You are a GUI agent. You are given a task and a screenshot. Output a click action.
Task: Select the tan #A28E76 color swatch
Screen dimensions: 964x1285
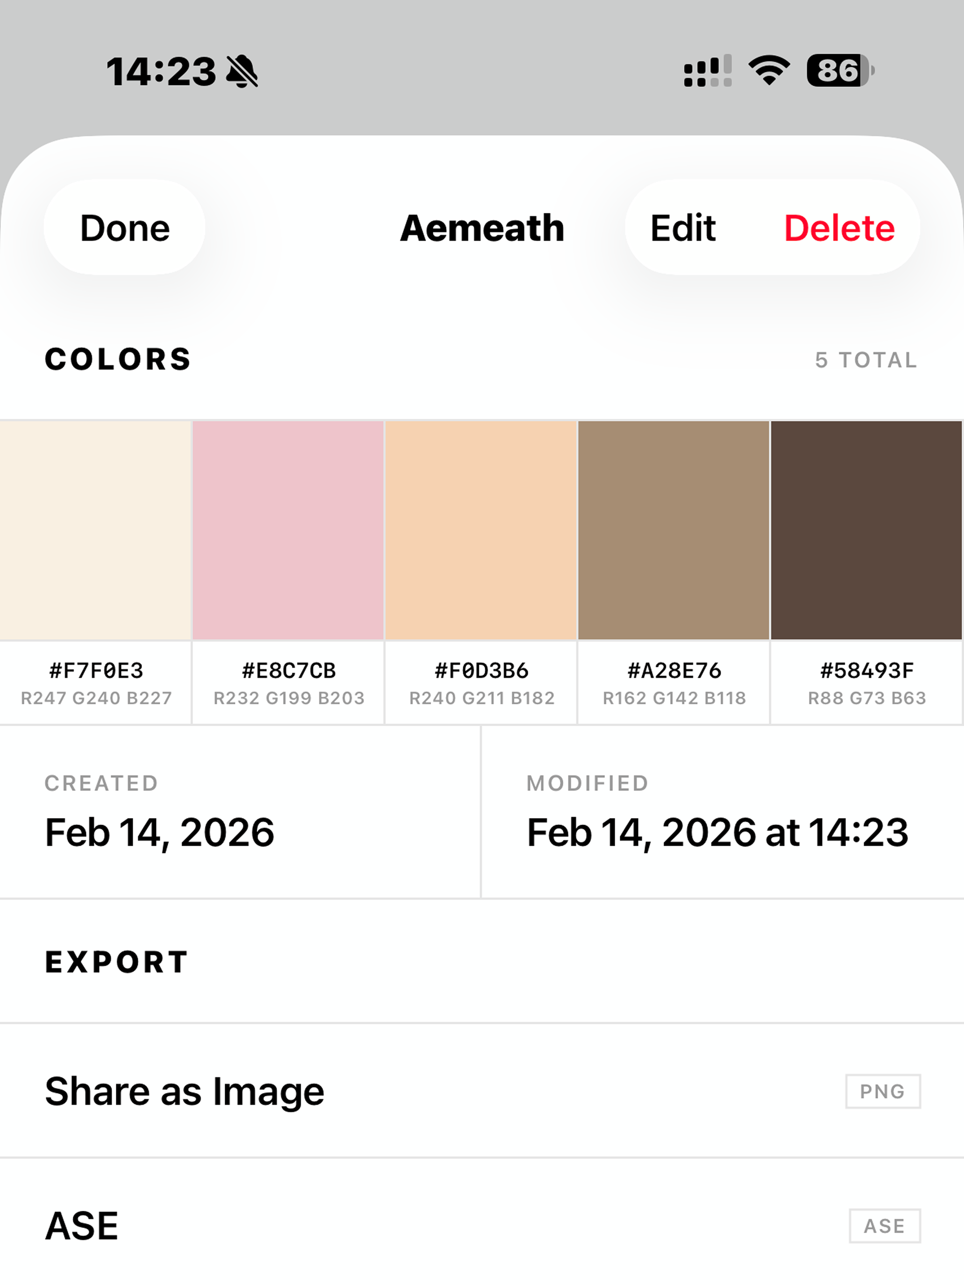[x=674, y=530]
